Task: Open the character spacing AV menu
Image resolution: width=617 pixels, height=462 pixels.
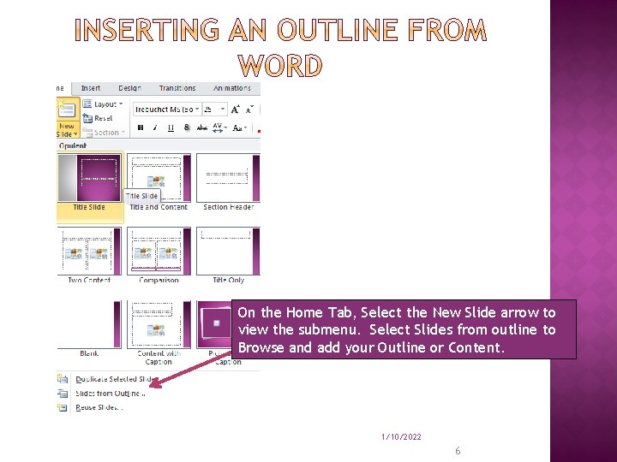Action: coord(219,127)
